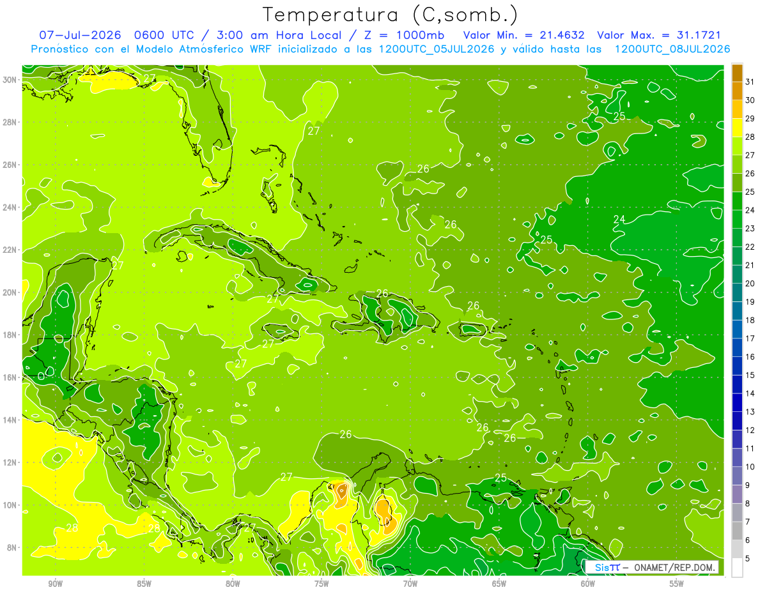Click the color bar segment above 31
767x592 pixels.
(x=737, y=72)
